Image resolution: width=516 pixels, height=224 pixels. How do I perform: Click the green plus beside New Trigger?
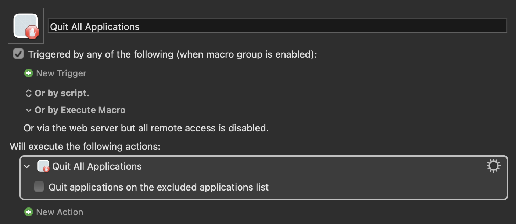click(x=28, y=73)
